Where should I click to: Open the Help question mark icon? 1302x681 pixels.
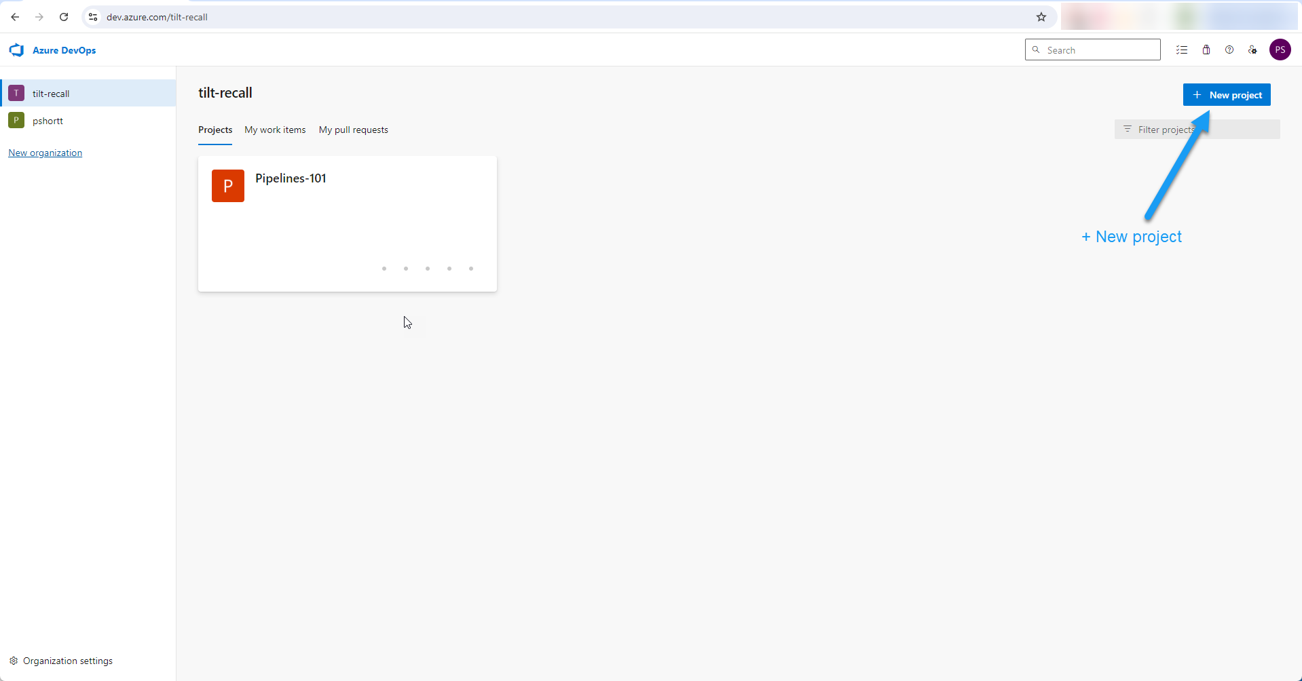pyautogui.click(x=1229, y=50)
